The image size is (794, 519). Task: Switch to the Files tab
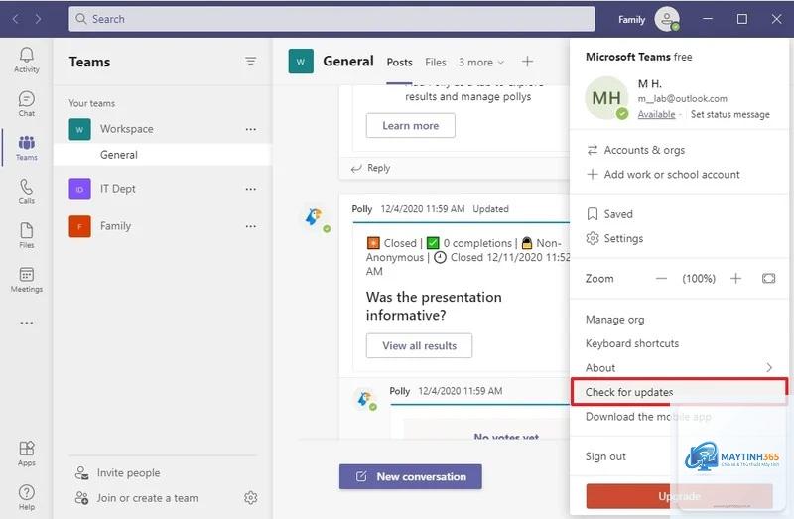(436, 62)
